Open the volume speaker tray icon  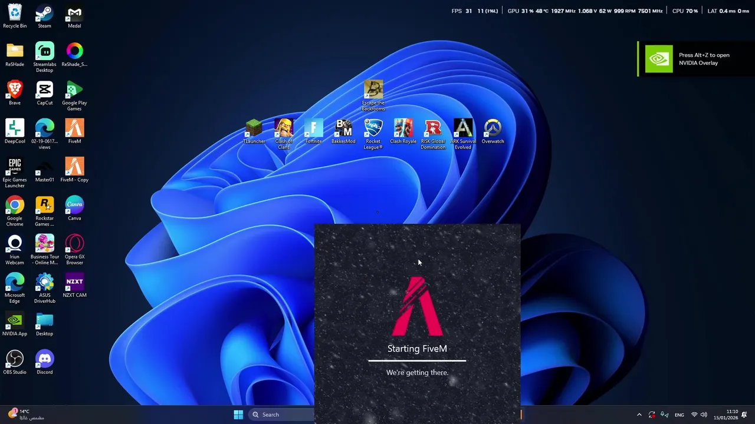(704, 415)
